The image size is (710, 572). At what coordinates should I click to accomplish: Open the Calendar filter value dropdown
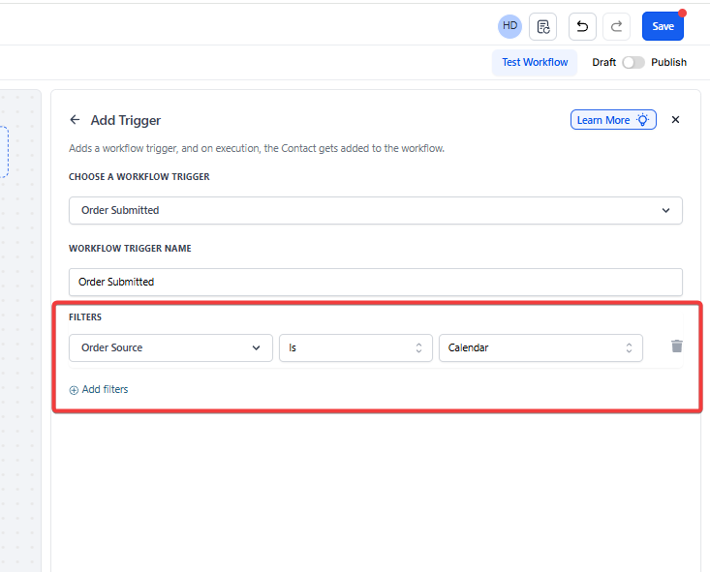click(x=540, y=347)
